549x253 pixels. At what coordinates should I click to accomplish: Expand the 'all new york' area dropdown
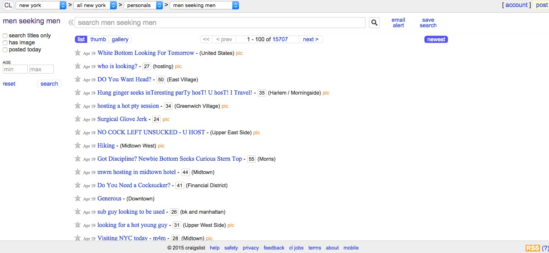point(95,5)
